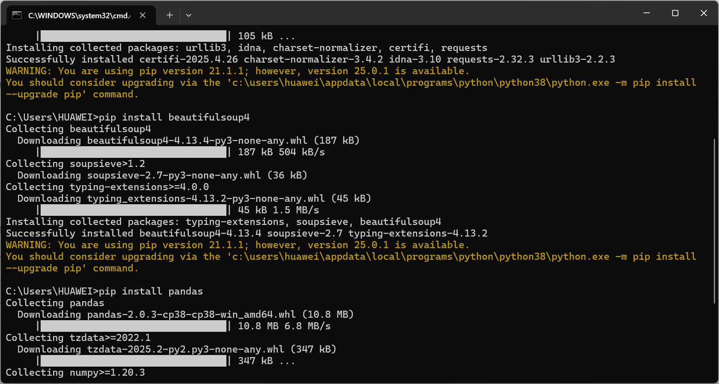Click the 10.8 MB pandas progress bar
719x384 pixels.
tap(134, 326)
